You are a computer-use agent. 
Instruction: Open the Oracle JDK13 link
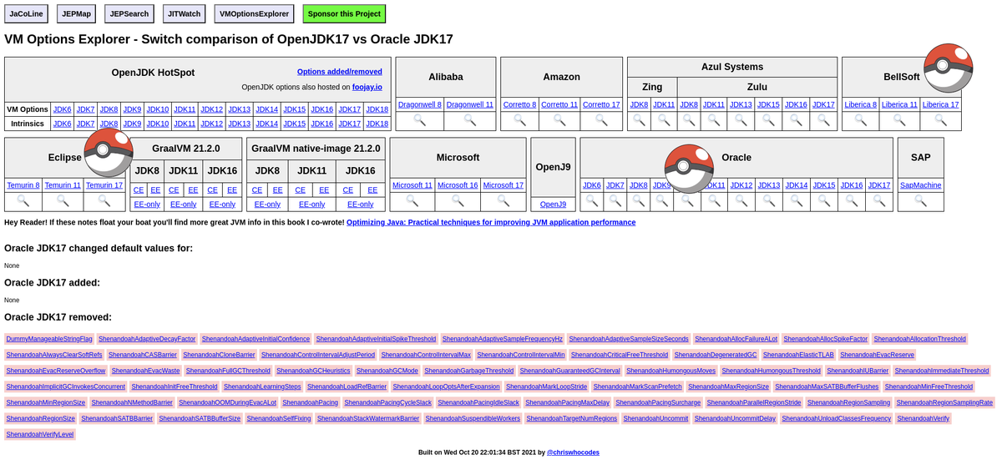(769, 185)
